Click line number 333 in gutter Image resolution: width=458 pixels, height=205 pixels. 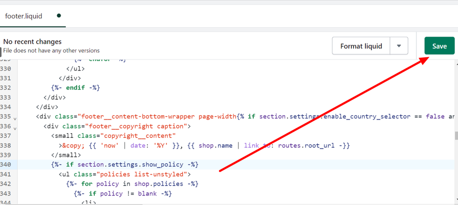(x=6, y=97)
